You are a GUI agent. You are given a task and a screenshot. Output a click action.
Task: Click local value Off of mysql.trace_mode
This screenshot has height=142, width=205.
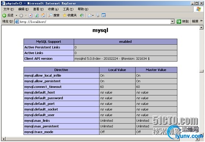pos(102,132)
